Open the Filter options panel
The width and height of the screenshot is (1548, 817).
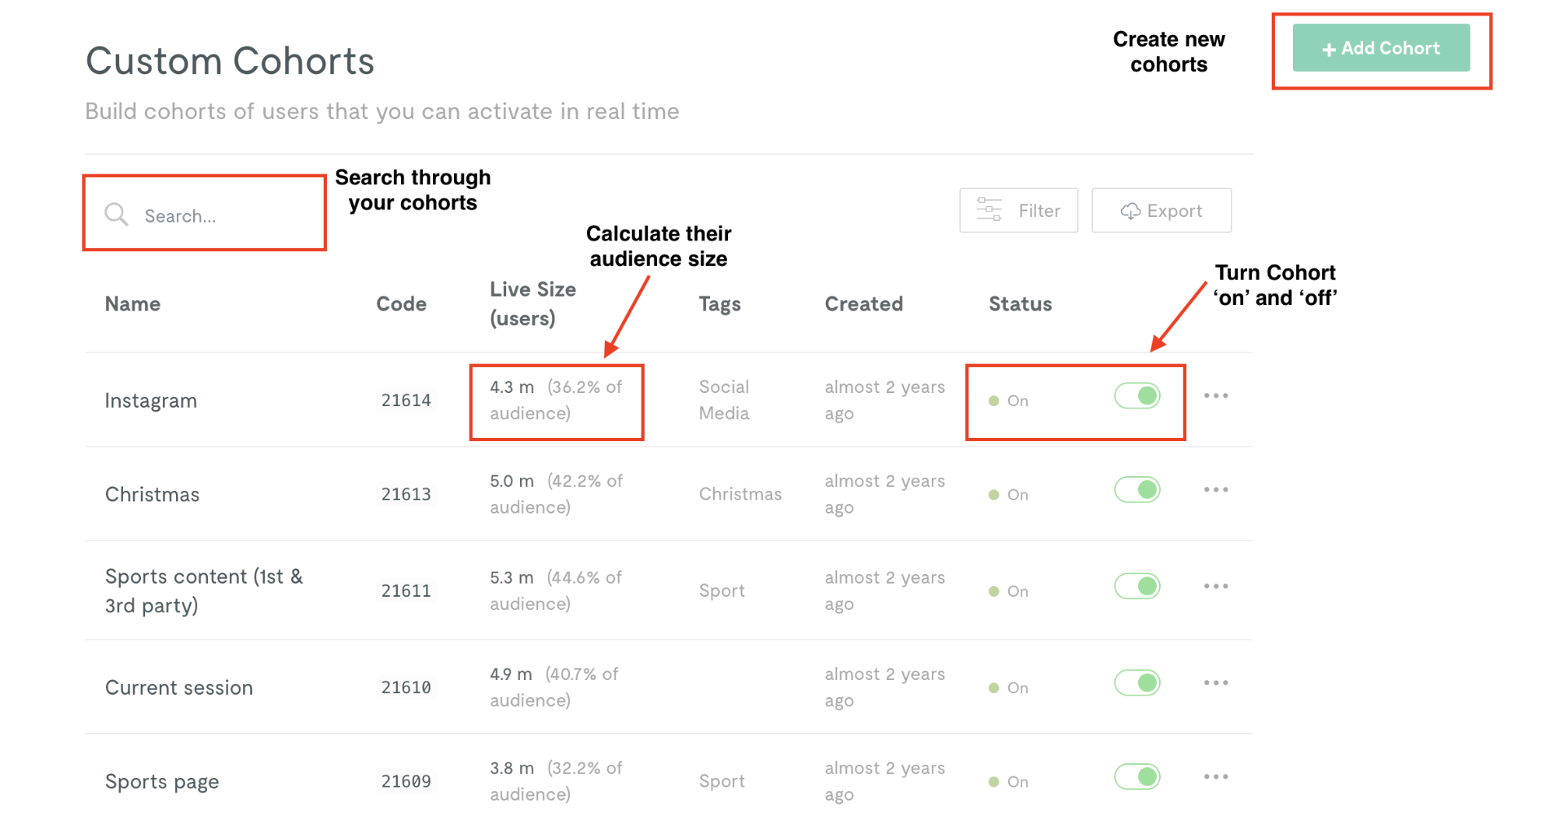pos(1018,210)
